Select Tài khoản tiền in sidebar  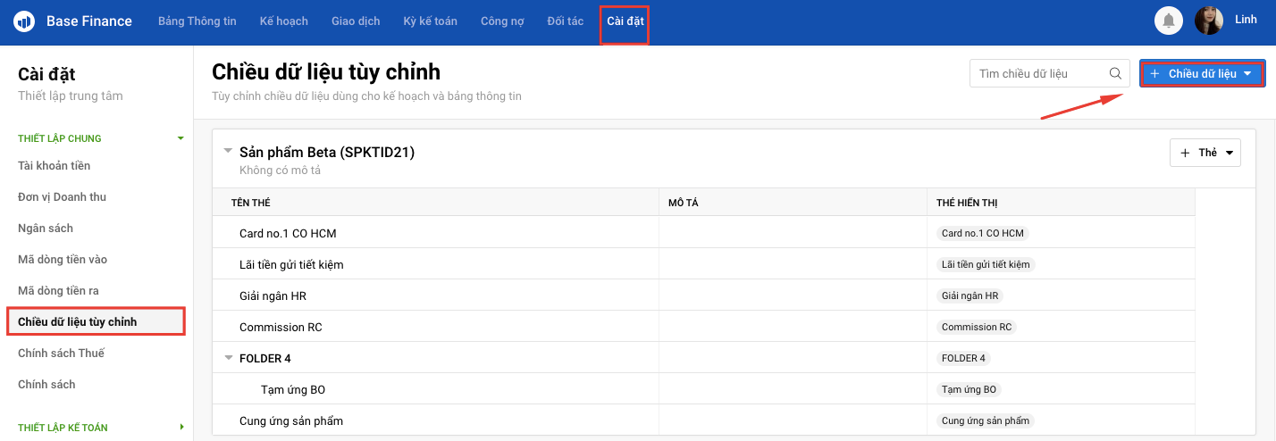pyautogui.click(x=55, y=165)
